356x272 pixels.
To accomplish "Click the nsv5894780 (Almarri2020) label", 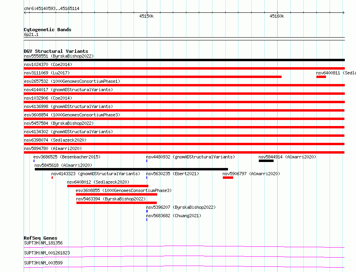I will pyautogui.click(x=53, y=148).
